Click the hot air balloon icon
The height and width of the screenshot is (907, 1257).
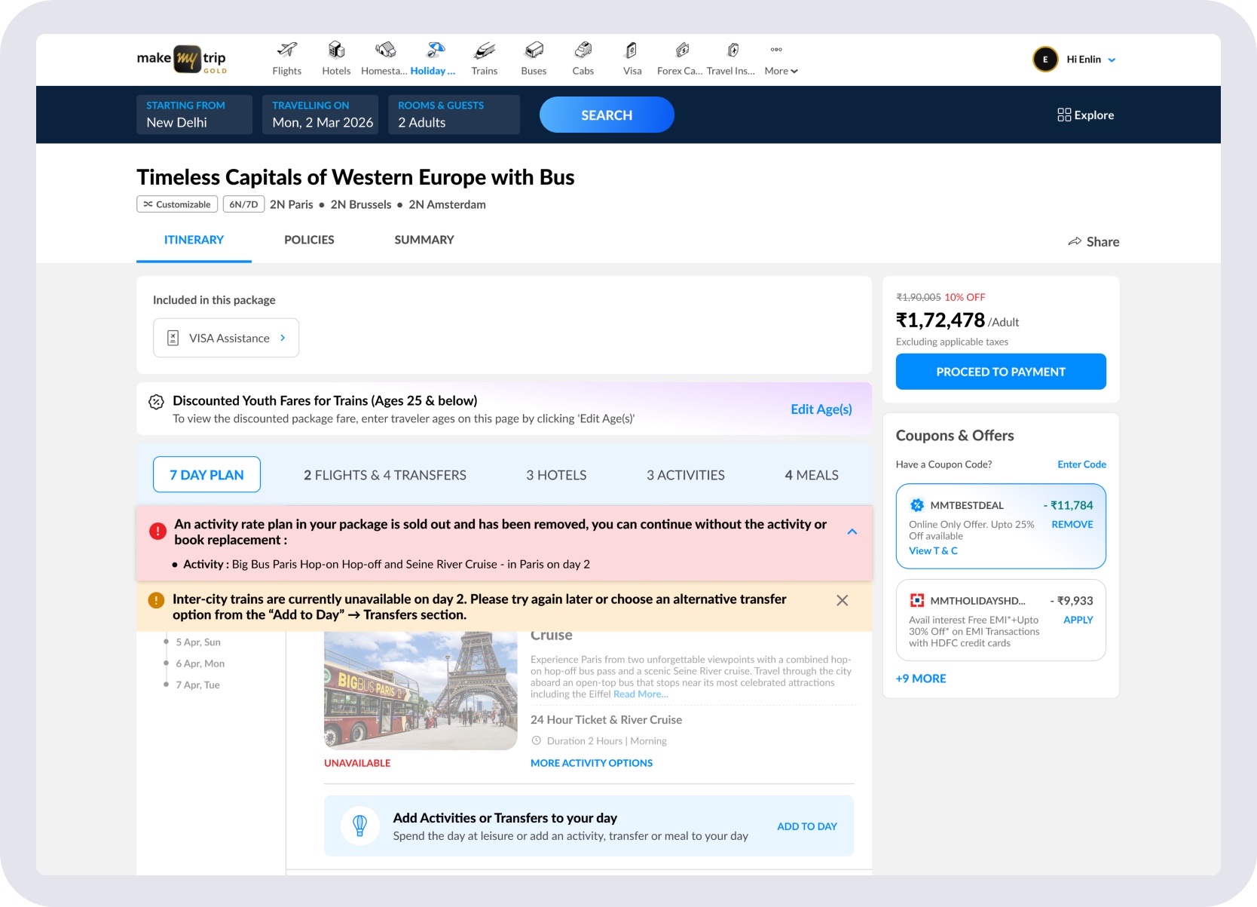click(360, 826)
